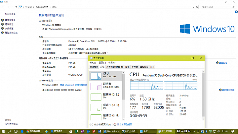The height and width of the screenshot is (134, 238).
Task: Open the 選項(O) menu in Task Manager
Action: [102, 63]
